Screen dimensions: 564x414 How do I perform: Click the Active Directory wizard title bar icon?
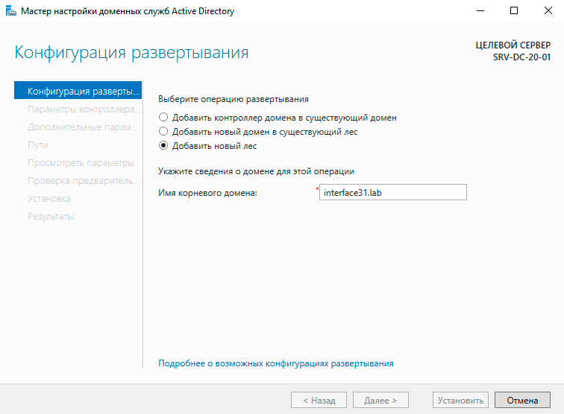(11, 11)
